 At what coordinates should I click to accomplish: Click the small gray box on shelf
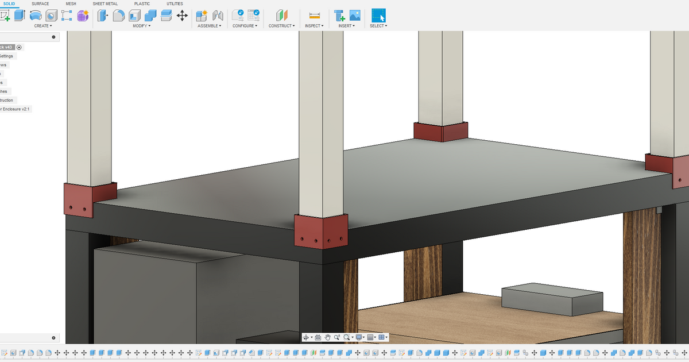(x=552, y=299)
